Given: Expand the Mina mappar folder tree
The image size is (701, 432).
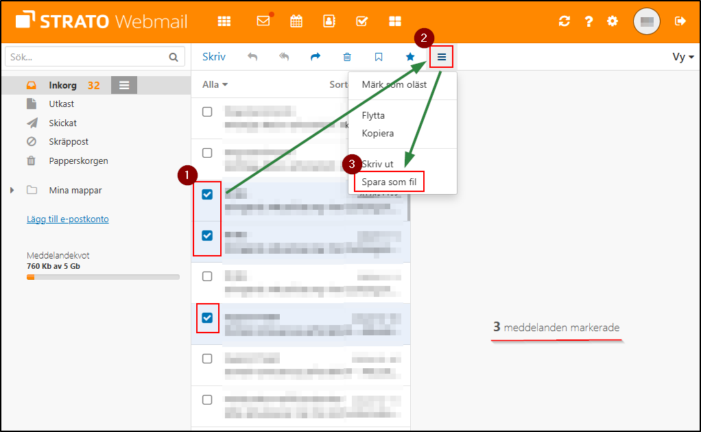Looking at the screenshot, I should tap(12, 190).
